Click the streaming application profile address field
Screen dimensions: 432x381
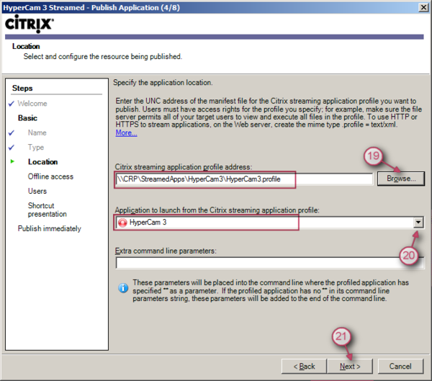click(x=244, y=179)
